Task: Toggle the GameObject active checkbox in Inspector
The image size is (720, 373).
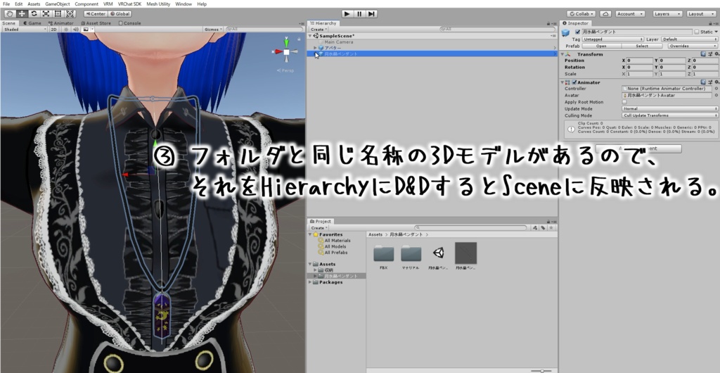Action: pos(578,32)
